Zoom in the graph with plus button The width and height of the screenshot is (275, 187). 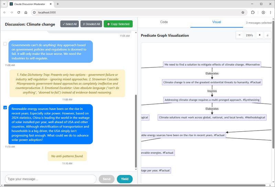coord(260,35)
